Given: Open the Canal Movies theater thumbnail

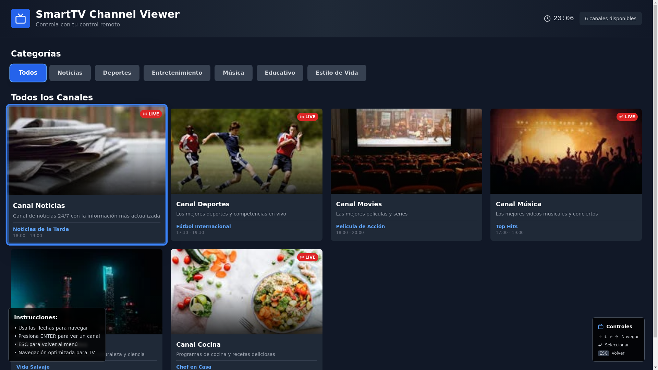Looking at the screenshot, I should 406,151.
